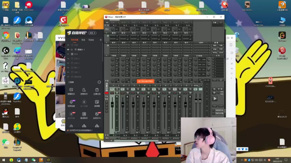Select effect preset button 1 under 效果切换
The height and width of the screenshot is (163, 291).
pos(107,102)
